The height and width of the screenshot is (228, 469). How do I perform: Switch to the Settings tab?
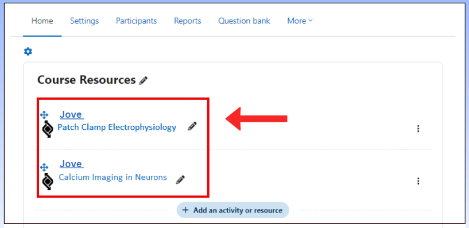tap(84, 21)
